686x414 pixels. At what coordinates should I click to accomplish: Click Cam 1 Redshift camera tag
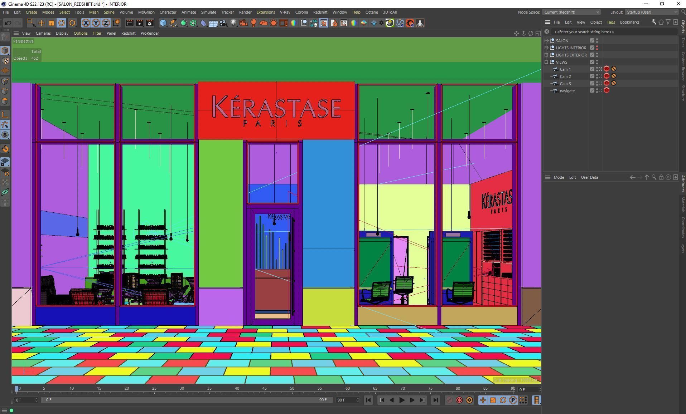607,69
